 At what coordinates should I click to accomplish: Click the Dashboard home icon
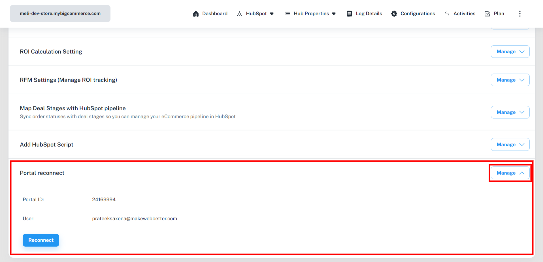click(196, 14)
